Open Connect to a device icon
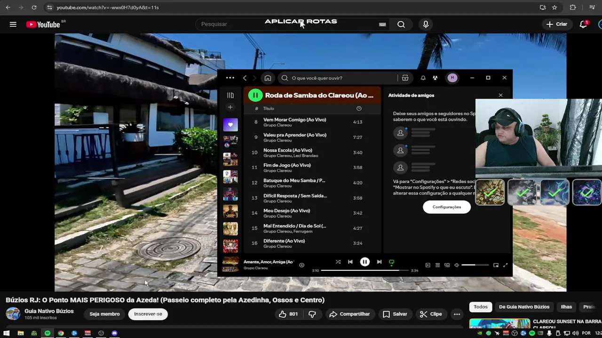Screen dimensions: 602x338 point(447,265)
